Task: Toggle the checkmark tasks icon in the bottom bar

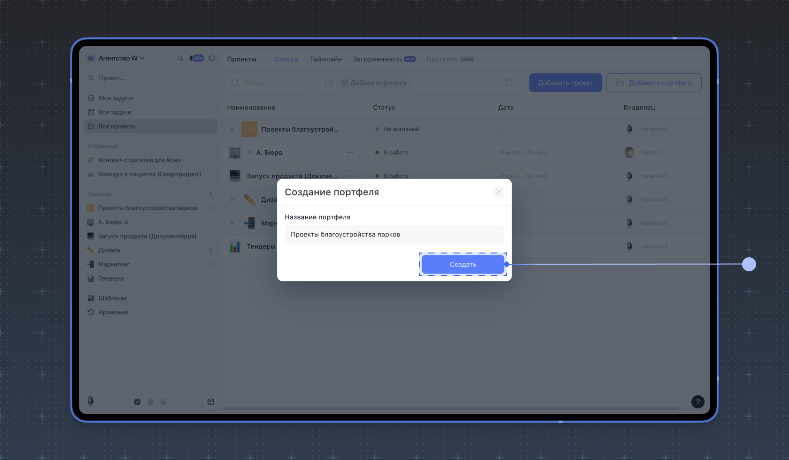Action: [x=137, y=402]
